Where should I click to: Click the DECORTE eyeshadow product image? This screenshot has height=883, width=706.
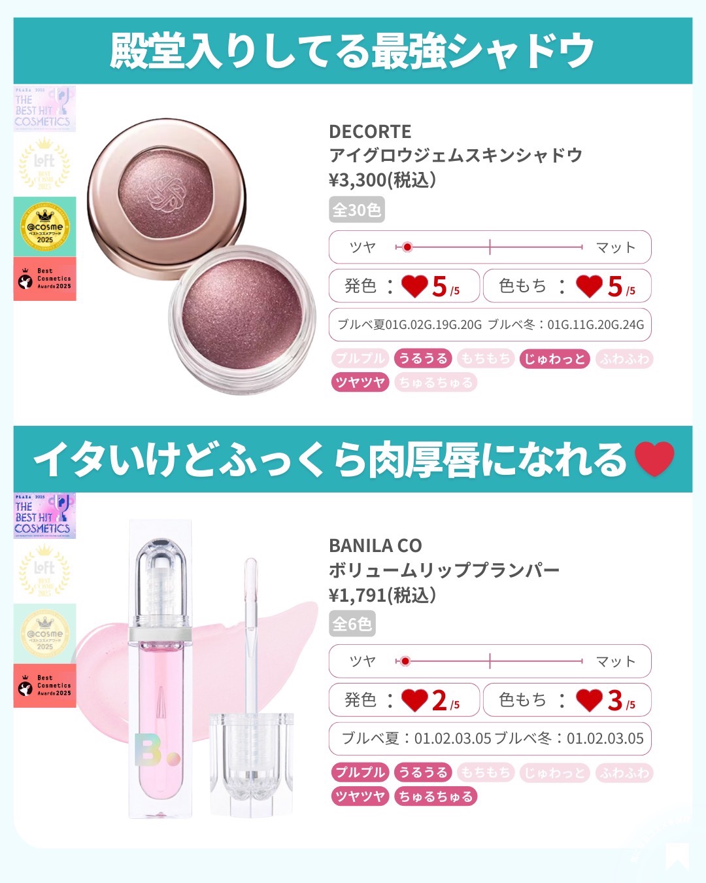point(202,254)
